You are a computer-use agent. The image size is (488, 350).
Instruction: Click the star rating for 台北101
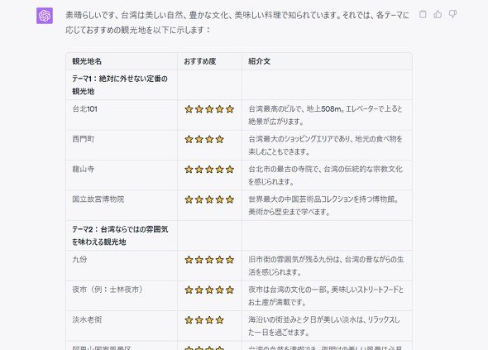coord(209,109)
